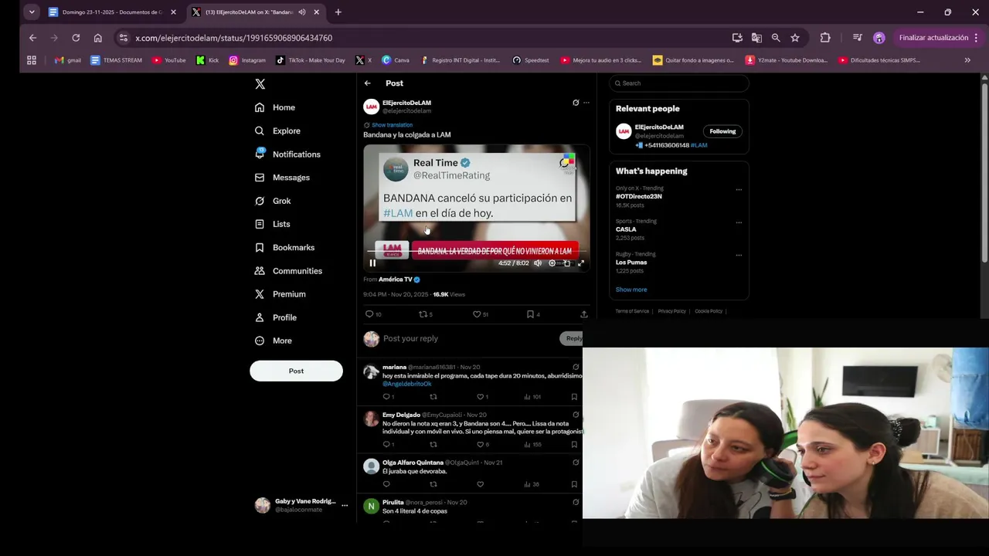Expand the More menu in sidebar
The width and height of the screenshot is (989, 556).
coord(273,341)
